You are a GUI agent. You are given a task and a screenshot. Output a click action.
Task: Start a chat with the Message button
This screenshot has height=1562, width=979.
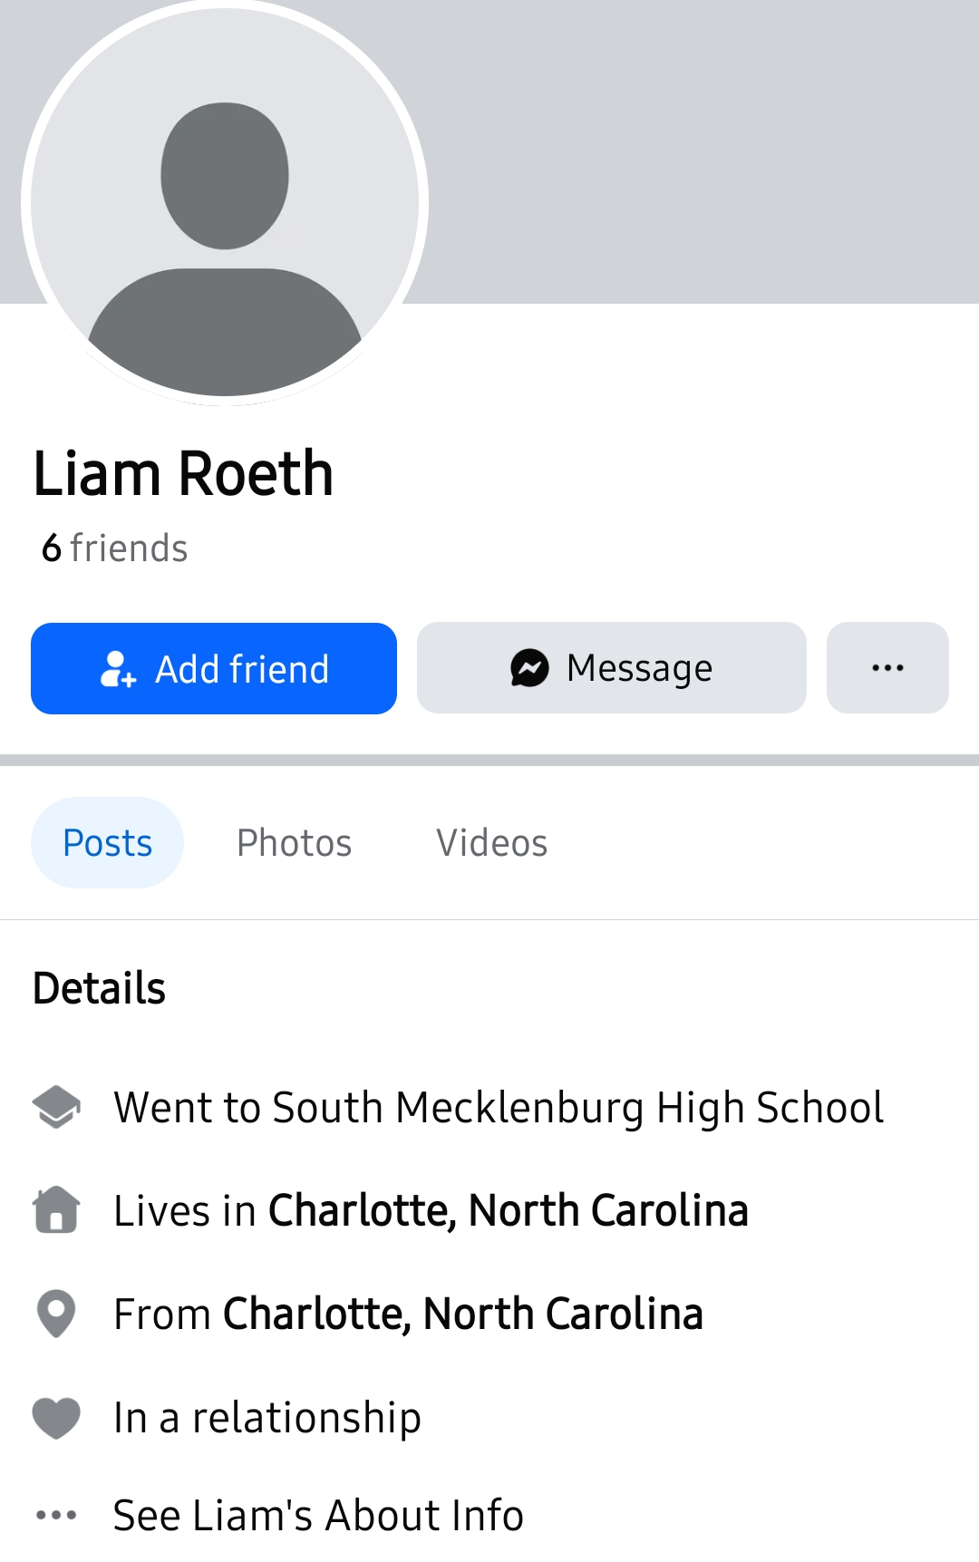click(612, 668)
